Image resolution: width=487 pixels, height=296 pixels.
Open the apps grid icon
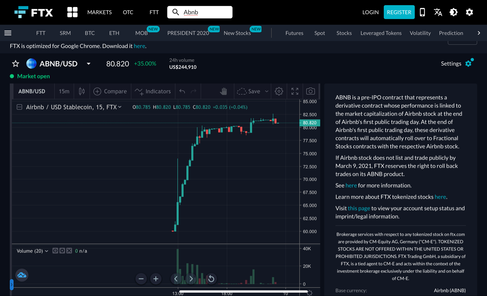click(x=72, y=12)
